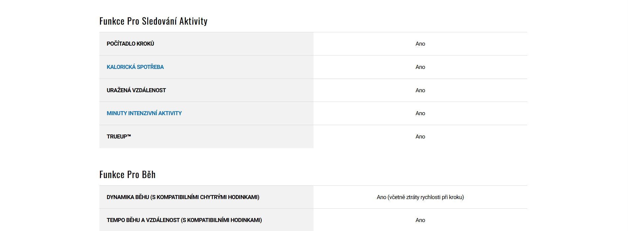
Task: Click the Ano value for Počítadlo kroků
Action: (420, 44)
